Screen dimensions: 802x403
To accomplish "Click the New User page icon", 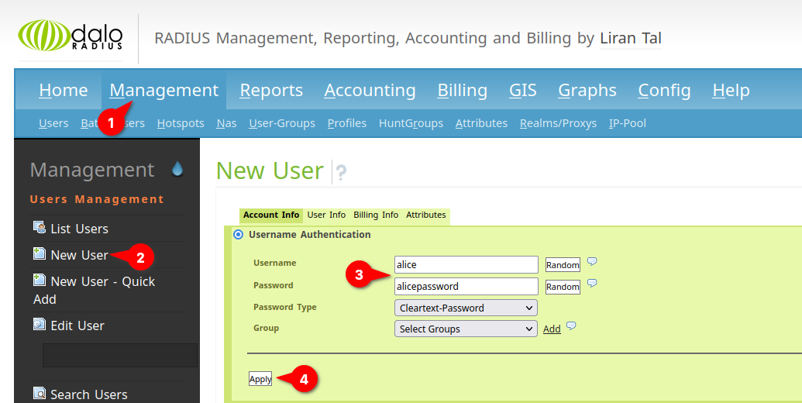I will 40,254.
